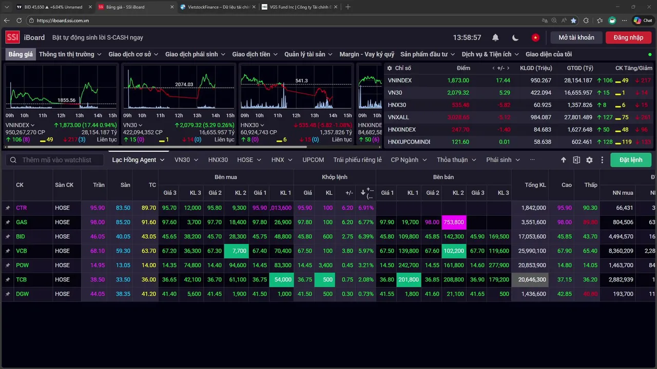
Task: Open a new browser tab
Action: coord(348,7)
